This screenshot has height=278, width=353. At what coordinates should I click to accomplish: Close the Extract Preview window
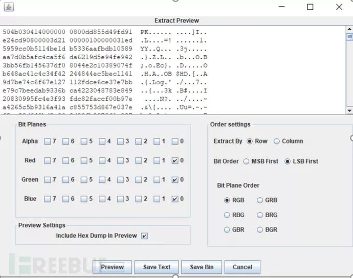[x=339, y=7]
